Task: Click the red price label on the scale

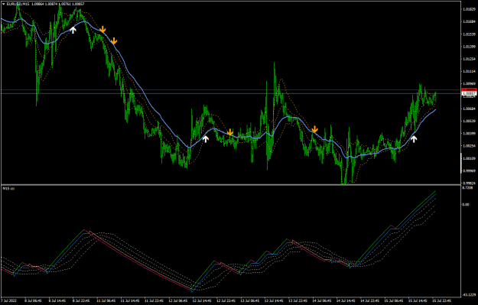Action: click(x=469, y=90)
